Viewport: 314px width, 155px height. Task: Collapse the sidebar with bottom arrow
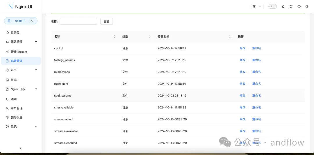(x=21, y=148)
